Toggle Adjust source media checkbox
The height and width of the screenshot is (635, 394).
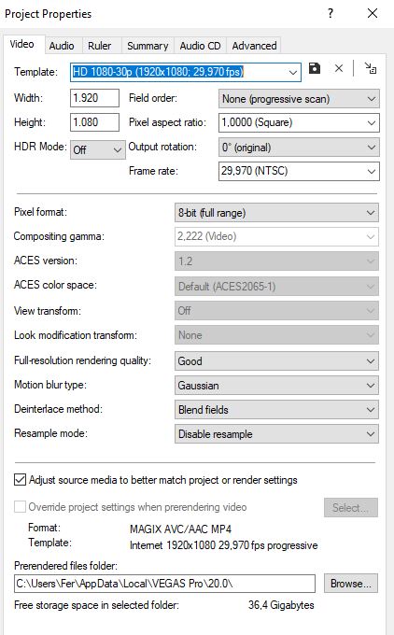pos(20,479)
